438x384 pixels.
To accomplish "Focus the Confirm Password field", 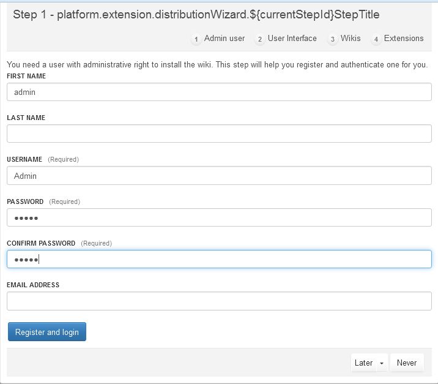I will point(219,259).
